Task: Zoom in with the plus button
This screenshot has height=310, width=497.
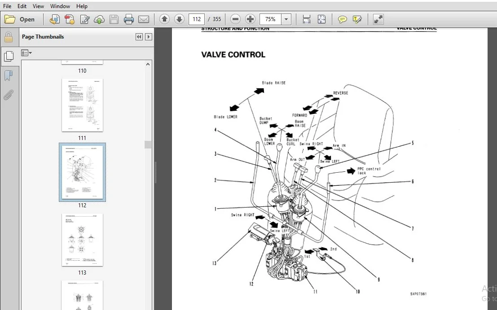Action: tap(250, 19)
